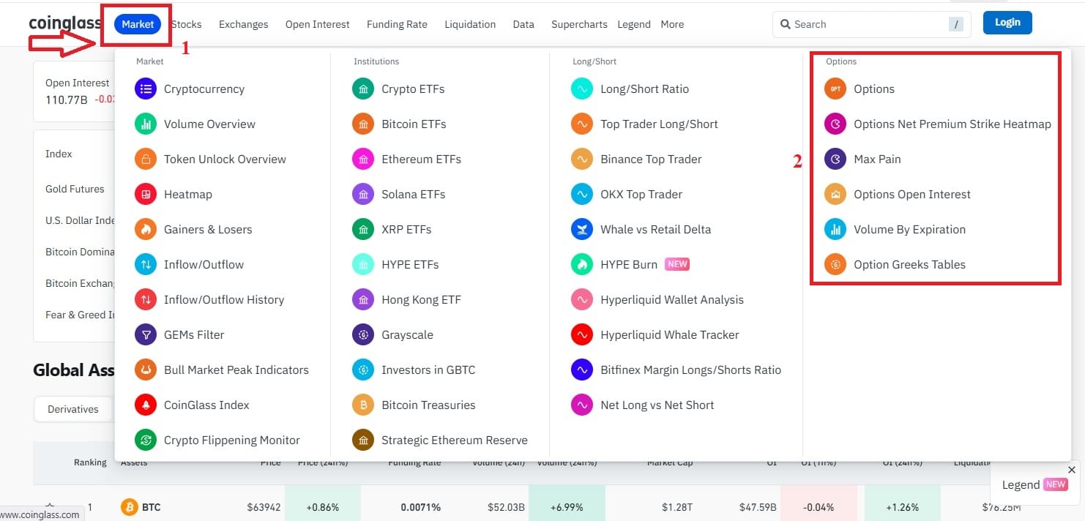Click the Max Pain icon

[835, 160]
